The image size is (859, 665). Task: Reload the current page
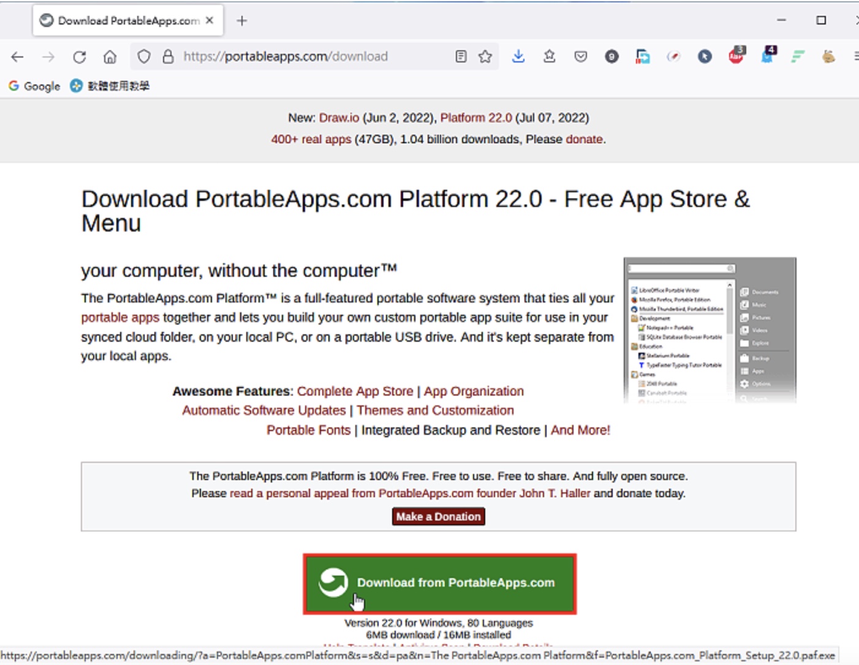[x=79, y=57]
